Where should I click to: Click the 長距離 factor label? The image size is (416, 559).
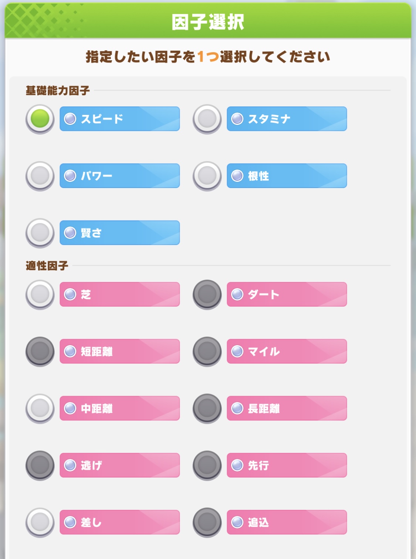(x=287, y=408)
